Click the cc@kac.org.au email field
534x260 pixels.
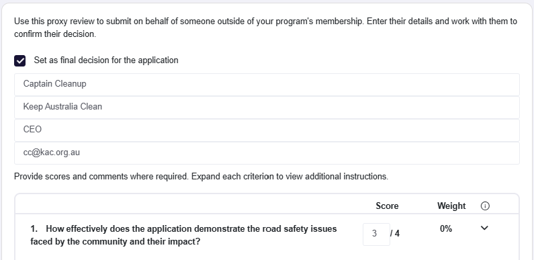coord(267,153)
